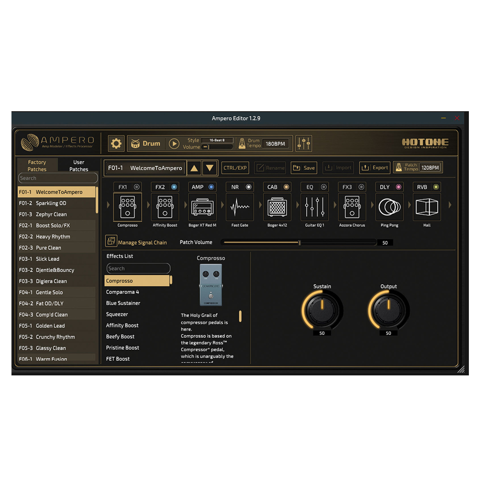Click the mixer sliders icon in top bar

(303, 143)
